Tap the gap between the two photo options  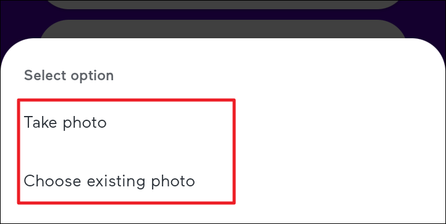(x=126, y=152)
